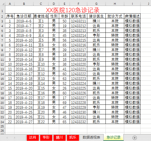
Task: Select column E header
Action: click(65, 4)
